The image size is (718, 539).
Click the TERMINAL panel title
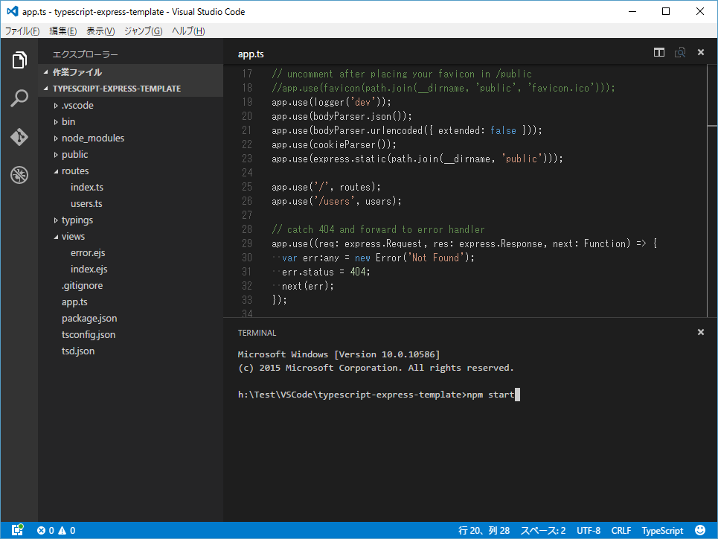[257, 334]
